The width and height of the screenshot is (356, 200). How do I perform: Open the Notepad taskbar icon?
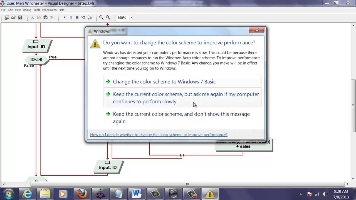(x=118, y=194)
